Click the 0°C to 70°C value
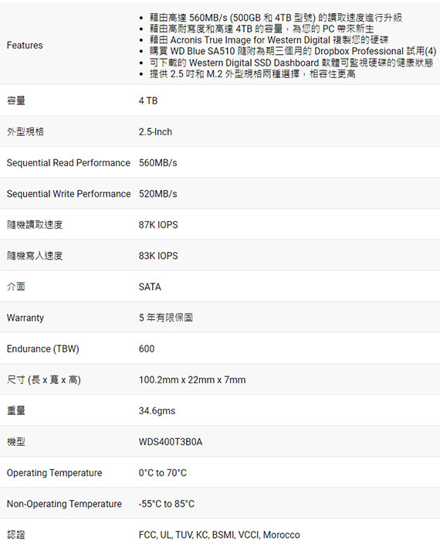Viewport: 440px width, 544px height. [162, 473]
